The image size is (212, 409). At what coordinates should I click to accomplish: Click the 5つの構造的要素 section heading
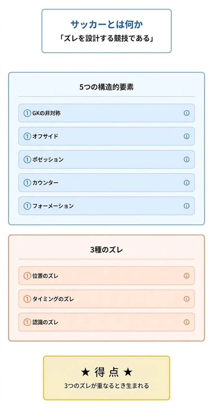(106, 87)
